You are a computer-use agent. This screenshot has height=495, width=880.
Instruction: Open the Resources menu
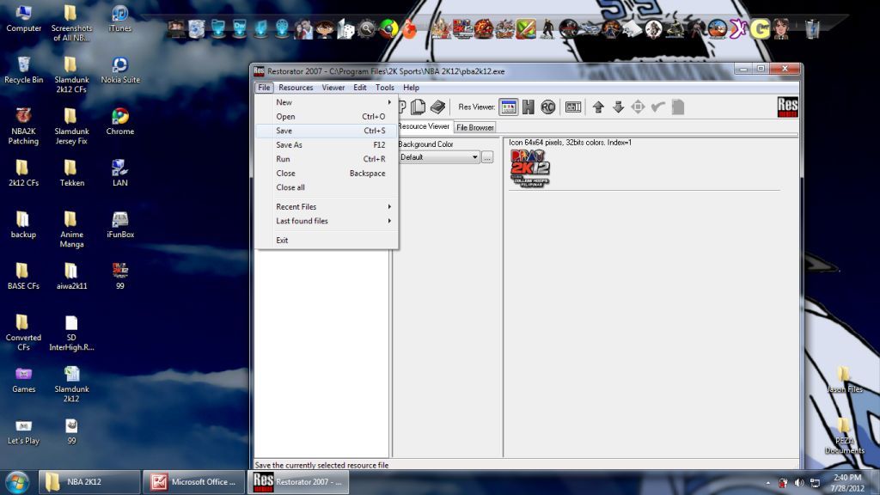[x=296, y=88]
